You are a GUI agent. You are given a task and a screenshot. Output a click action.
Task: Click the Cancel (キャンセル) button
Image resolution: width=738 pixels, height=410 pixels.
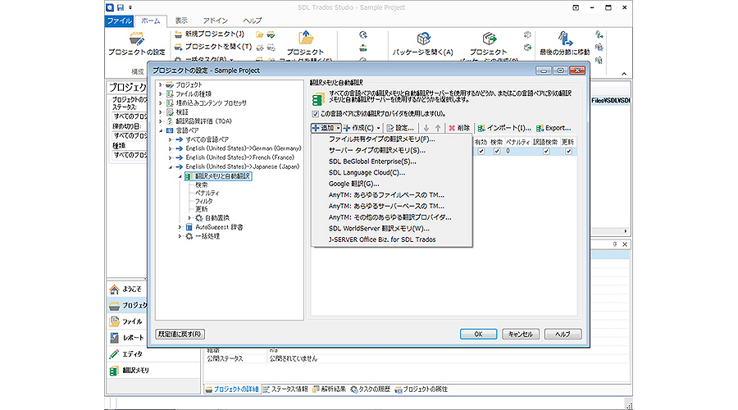click(x=520, y=335)
